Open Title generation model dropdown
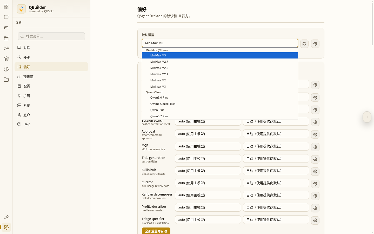 pos(208,159)
